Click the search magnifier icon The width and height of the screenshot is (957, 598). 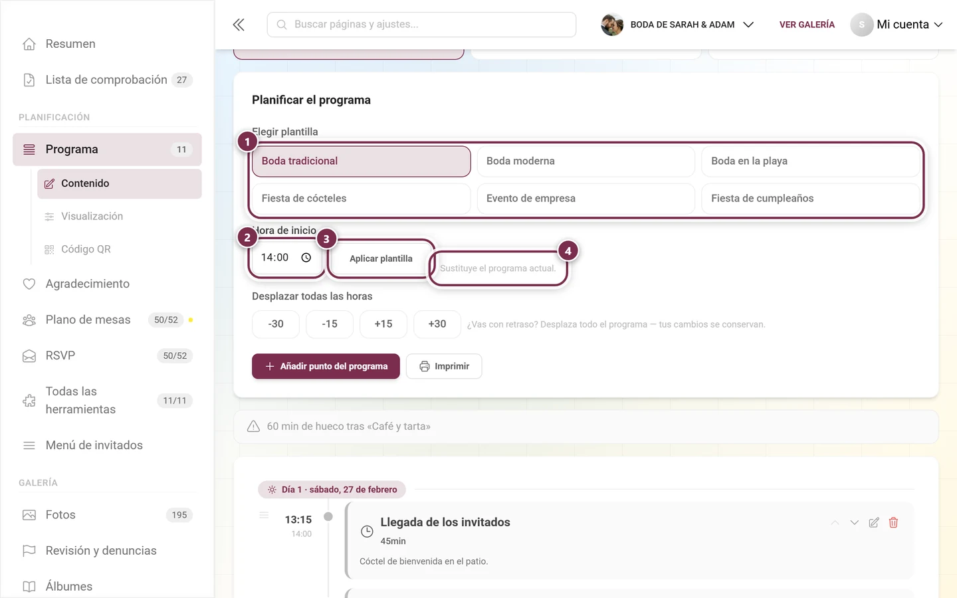click(x=282, y=25)
